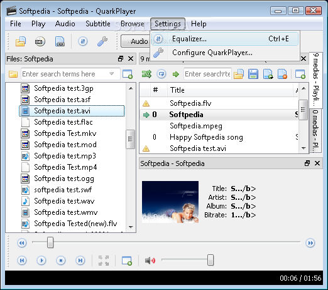Screen dimensions: 328x290
Task: Select Equalizer... menu entry
Action: 225,39
